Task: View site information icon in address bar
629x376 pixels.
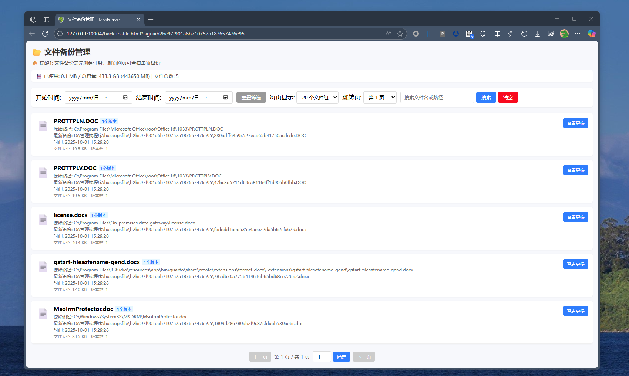Action: [60, 34]
